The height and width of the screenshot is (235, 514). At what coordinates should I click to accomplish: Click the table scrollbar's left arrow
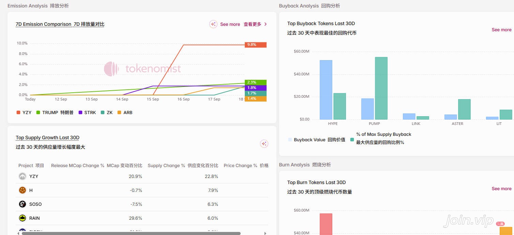tap(18, 233)
